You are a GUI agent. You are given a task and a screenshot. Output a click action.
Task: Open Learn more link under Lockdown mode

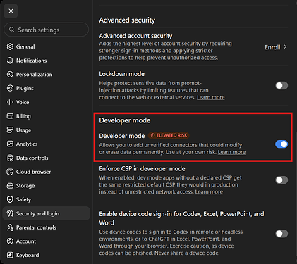coord(211,97)
